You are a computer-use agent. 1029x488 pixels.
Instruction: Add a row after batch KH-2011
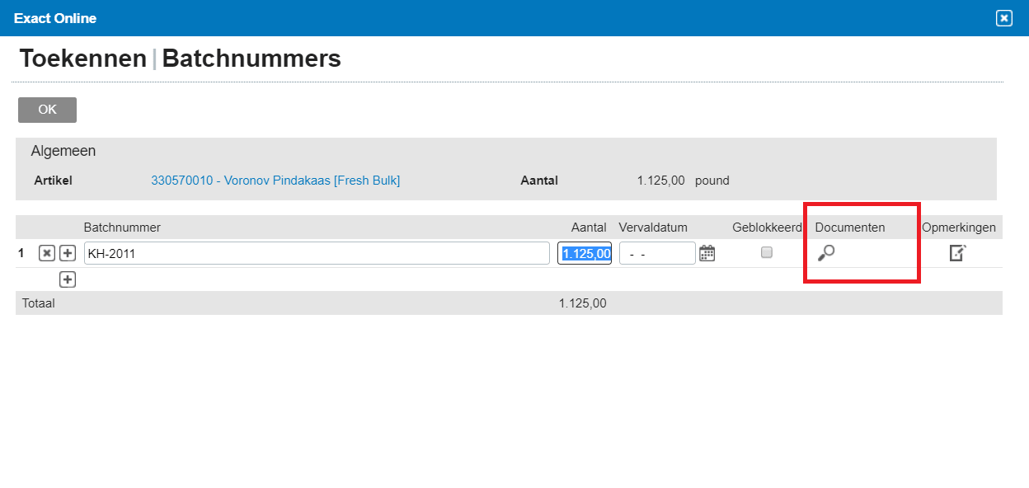[x=68, y=254]
